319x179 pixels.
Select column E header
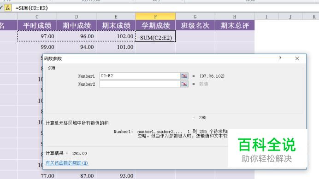coord(116,17)
